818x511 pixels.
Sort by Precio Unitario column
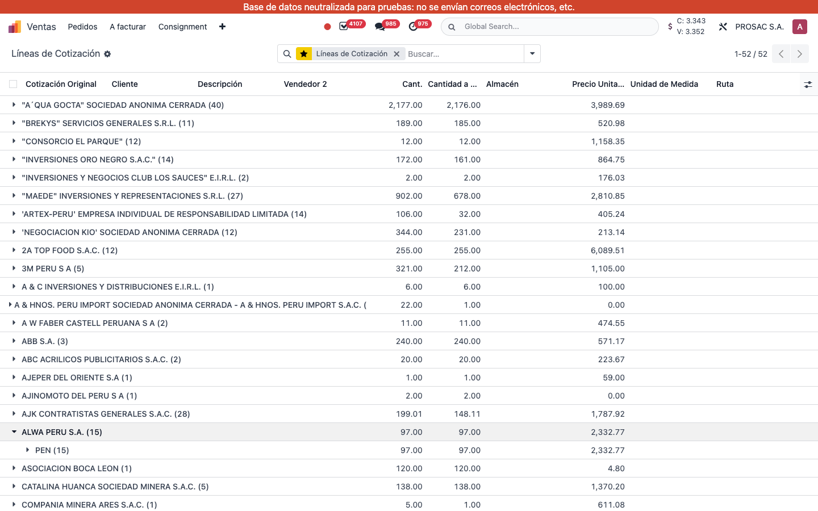click(x=598, y=84)
